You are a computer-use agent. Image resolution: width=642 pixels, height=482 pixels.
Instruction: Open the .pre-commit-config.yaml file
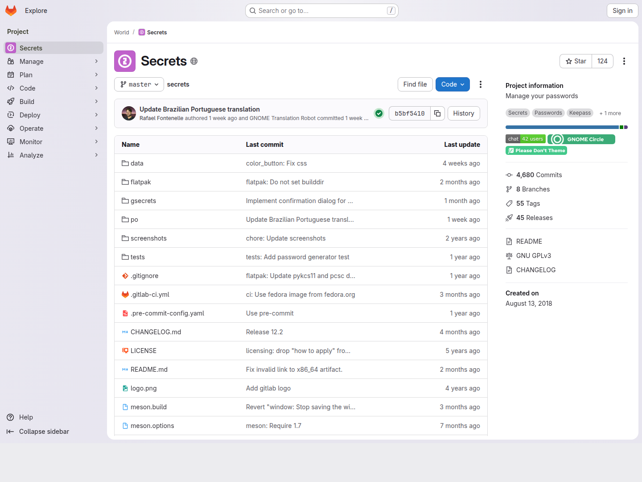coord(167,313)
